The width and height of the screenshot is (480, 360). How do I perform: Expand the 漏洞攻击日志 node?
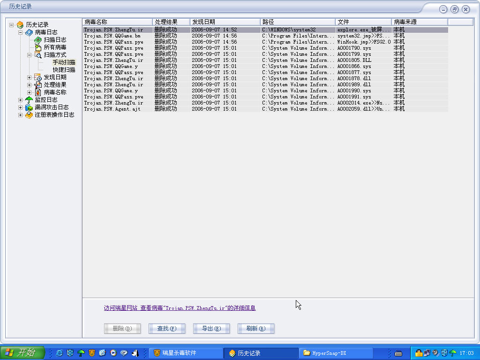pos(21,107)
